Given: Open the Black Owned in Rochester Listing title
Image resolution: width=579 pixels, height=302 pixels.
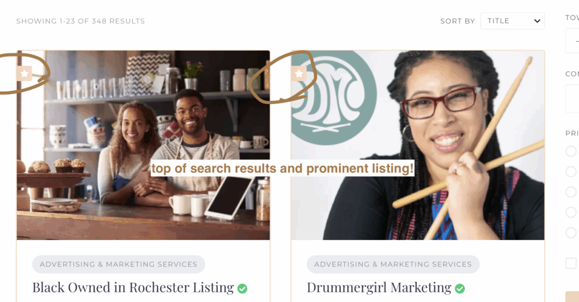Looking at the screenshot, I should coord(133,288).
